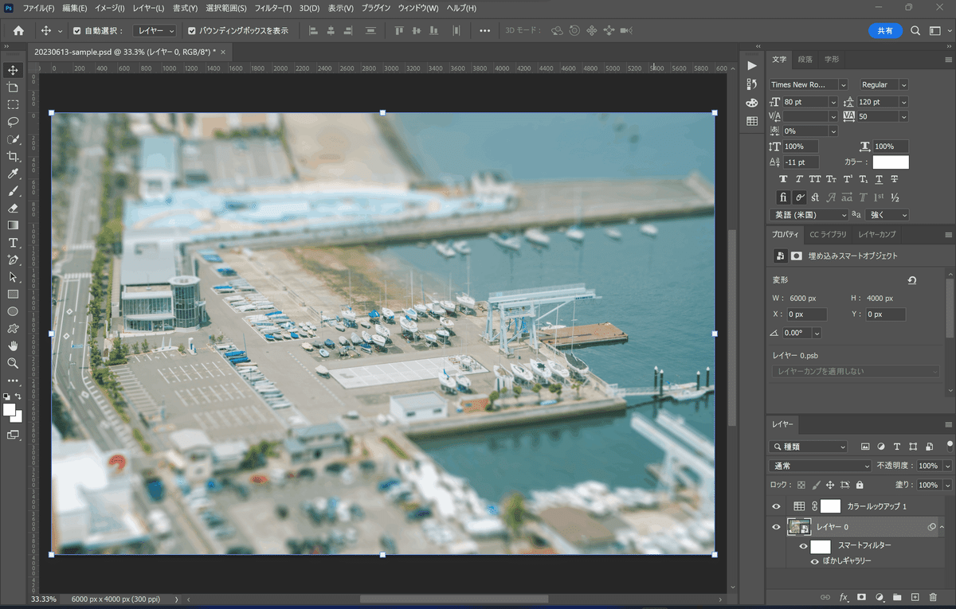Select the Gradient tool
This screenshot has width=956, height=609.
point(13,225)
